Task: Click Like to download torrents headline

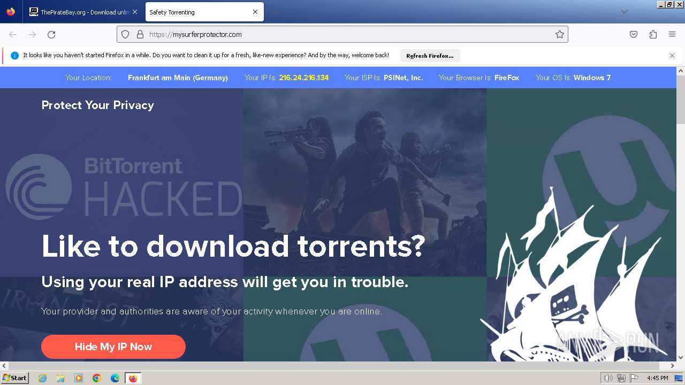Action: (x=233, y=246)
